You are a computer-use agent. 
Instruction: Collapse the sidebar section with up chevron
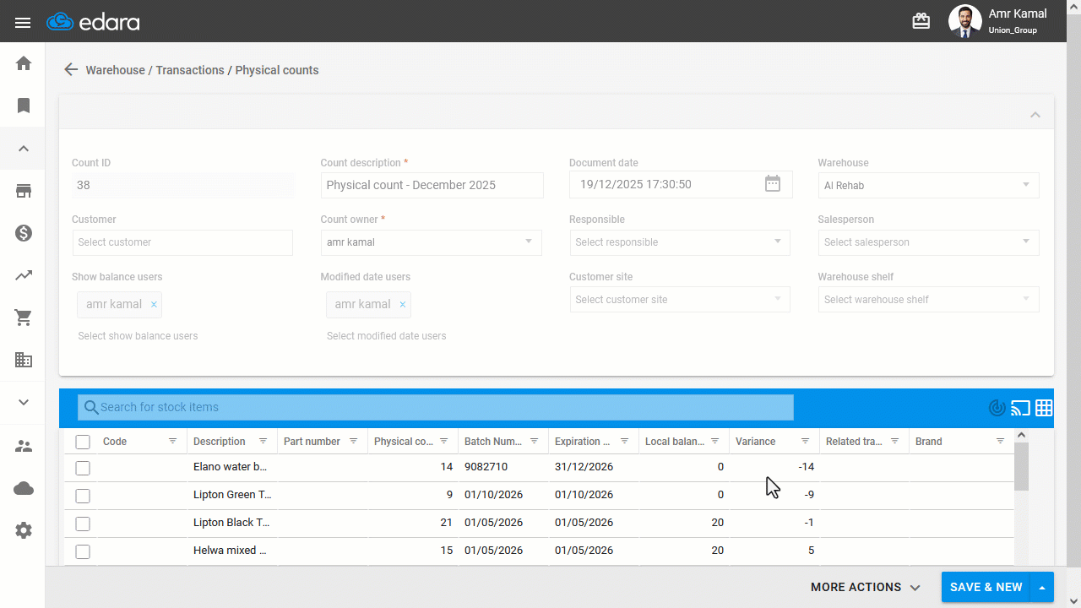point(24,149)
